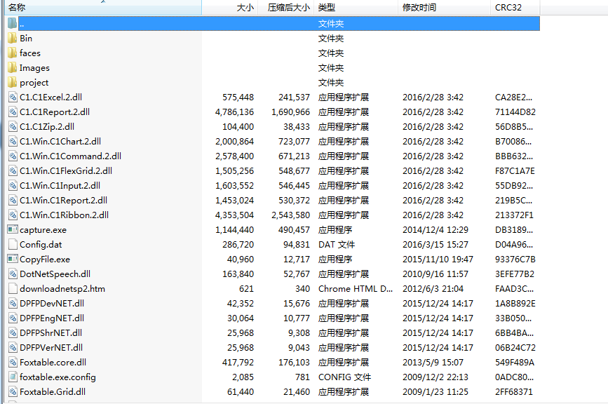Select the Images folder icon
Image resolution: width=608 pixels, height=404 pixels.
click(13, 68)
